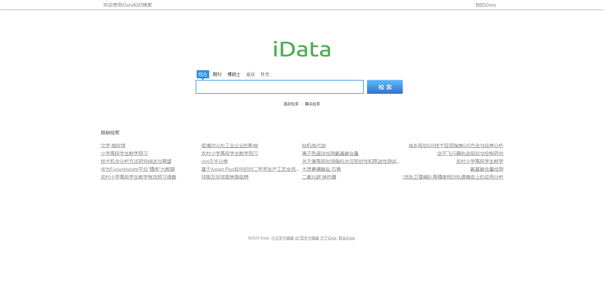Click ©2020 iData copyright text
The width and height of the screenshot is (604, 308).
pyautogui.click(x=259, y=238)
